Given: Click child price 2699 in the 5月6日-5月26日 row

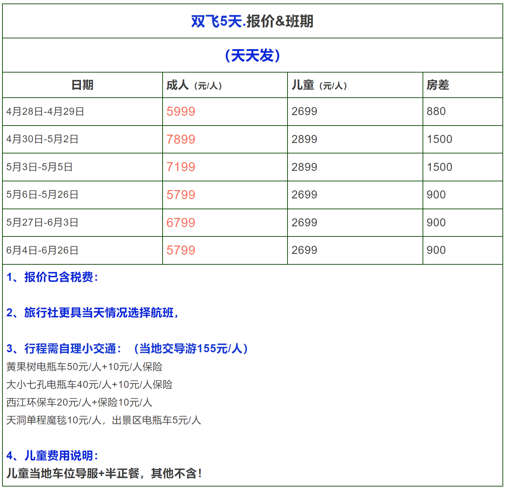Looking at the screenshot, I should [304, 195].
